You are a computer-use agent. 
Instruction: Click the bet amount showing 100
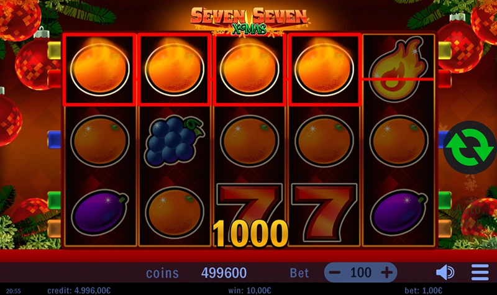pyautogui.click(x=361, y=273)
